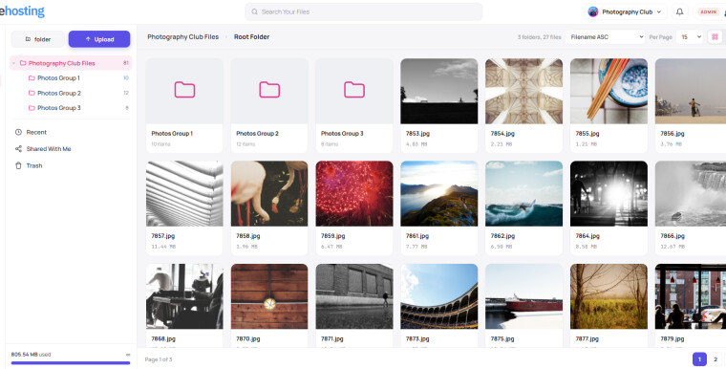Open thumbnail 7858.jpg flamingo photo
This screenshot has width=726, height=369.
pos(269,194)
